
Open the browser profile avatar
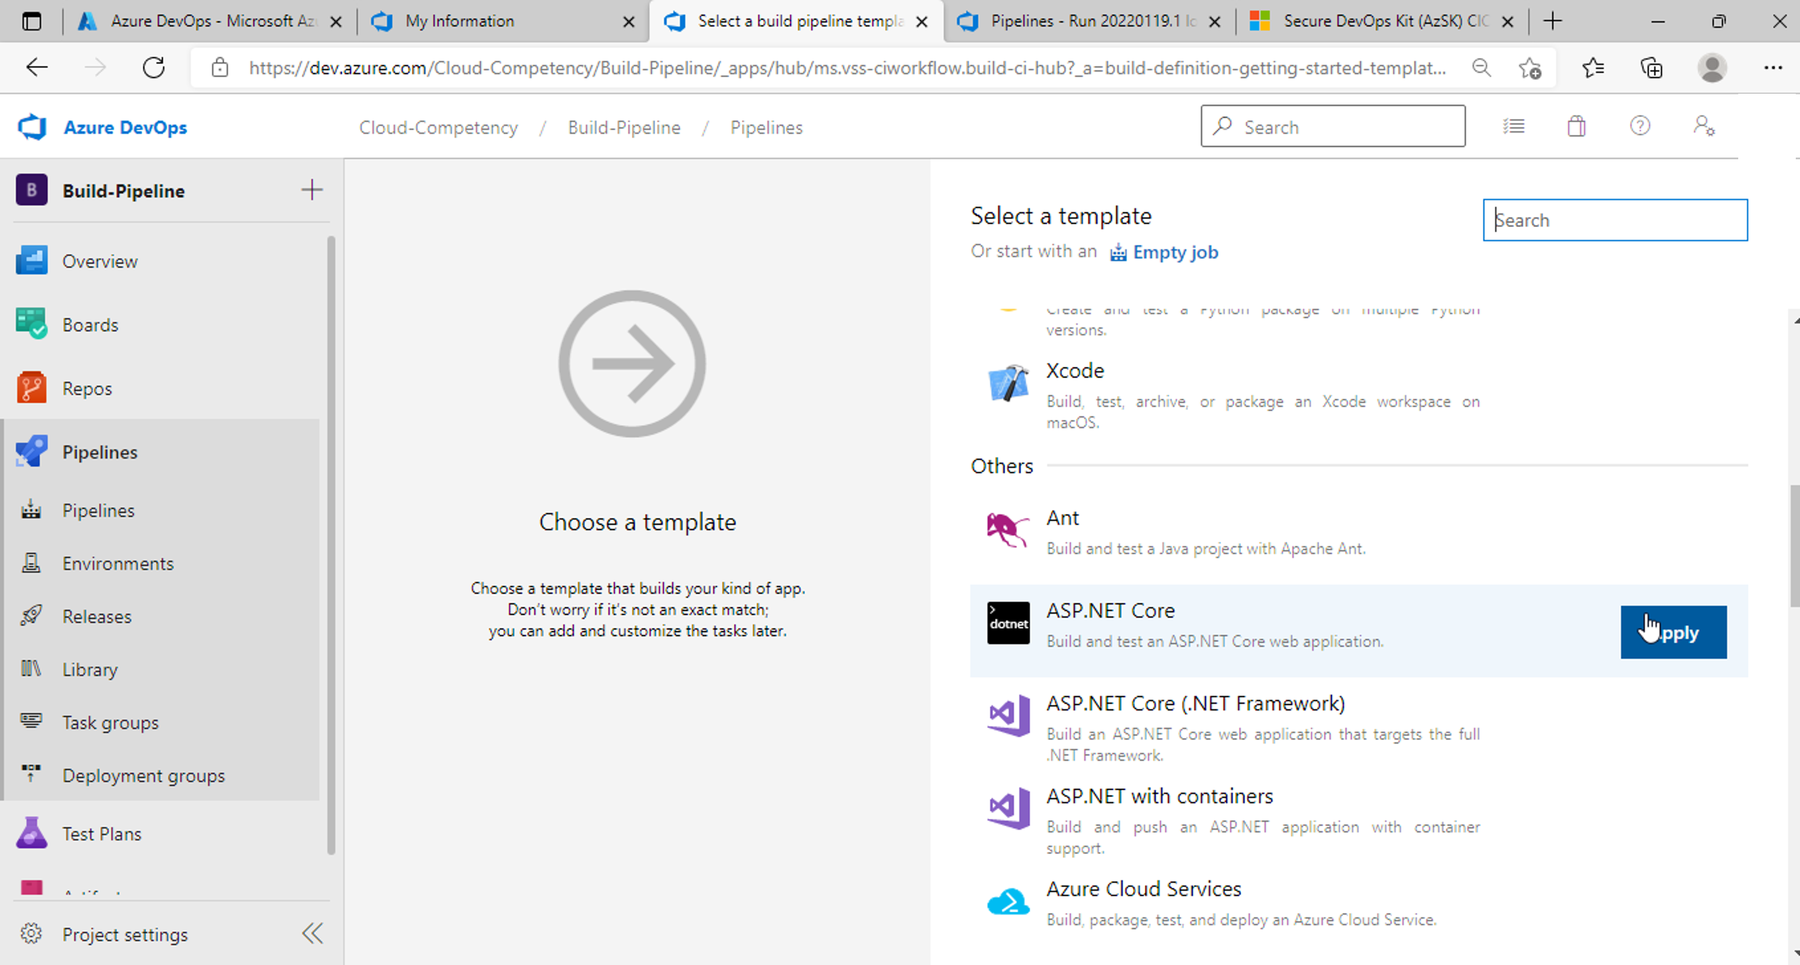1712,68
